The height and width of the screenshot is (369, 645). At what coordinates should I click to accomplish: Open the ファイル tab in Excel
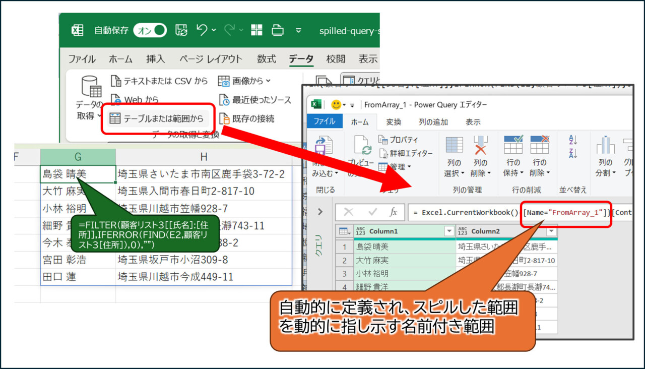click(82, 59)
